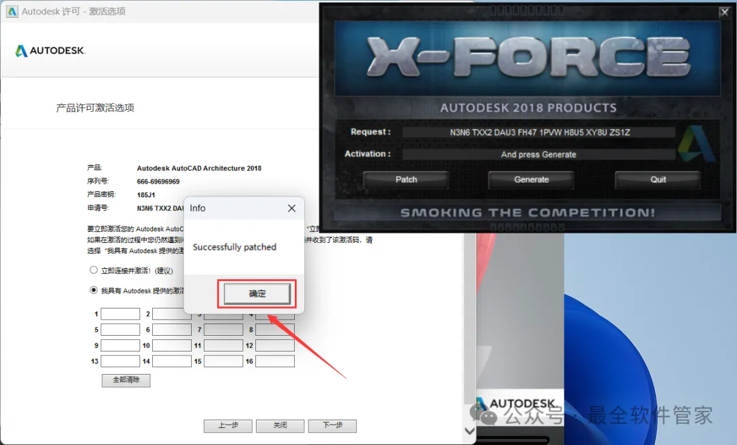
Task: Click AUTODESK 2018 PRODUCTS label in X-Force
Action: (x=528, y=108)
